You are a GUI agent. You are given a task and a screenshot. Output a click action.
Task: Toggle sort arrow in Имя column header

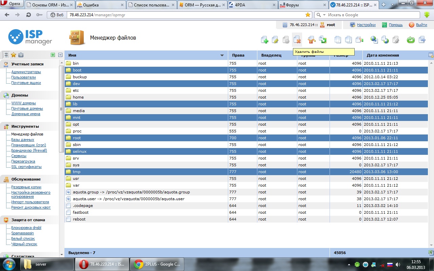(x=222, y=55)
